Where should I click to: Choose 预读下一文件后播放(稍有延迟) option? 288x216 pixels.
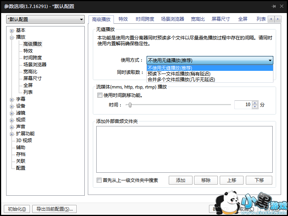click(210, 74)
